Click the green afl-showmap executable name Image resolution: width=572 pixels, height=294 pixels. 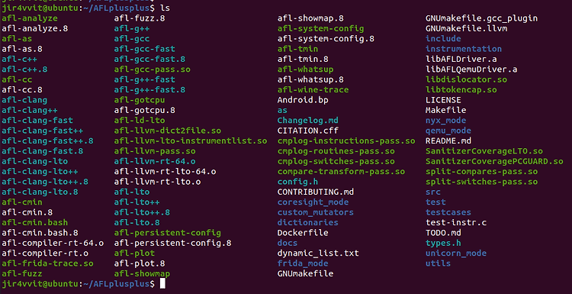coord(142,274)
